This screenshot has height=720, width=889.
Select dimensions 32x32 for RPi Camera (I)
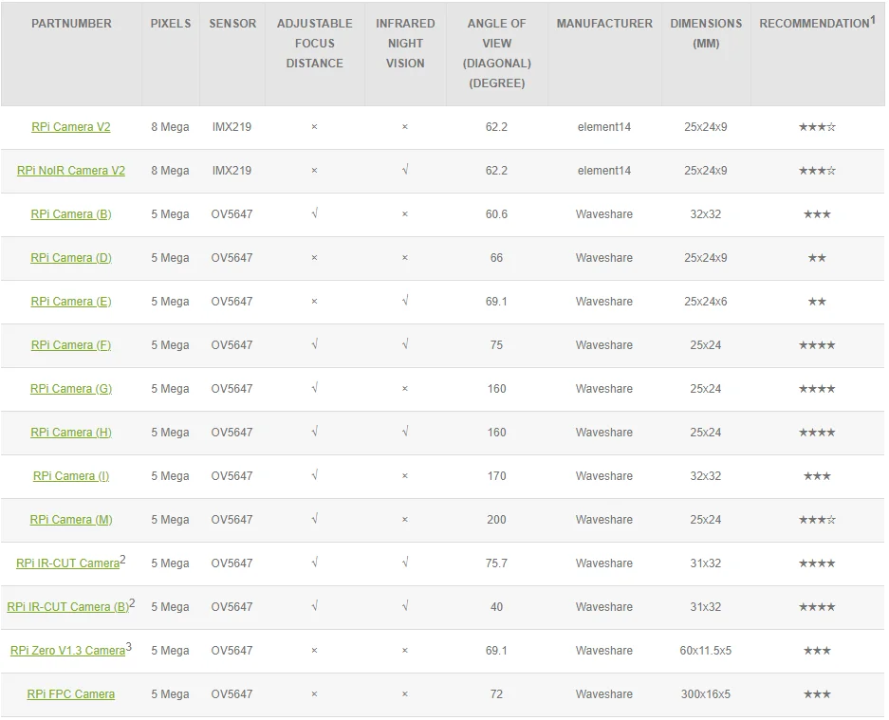point(706,476)
